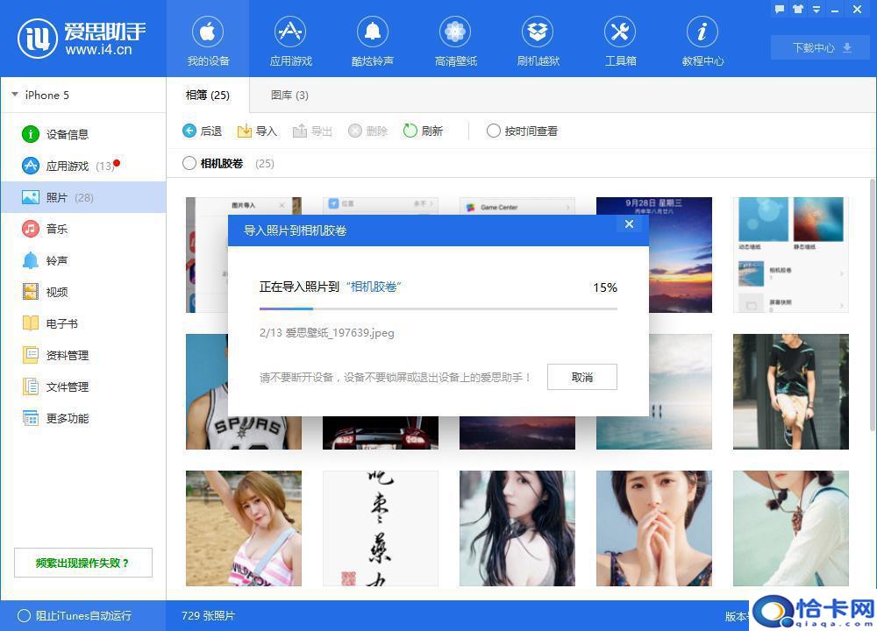Click the 15% progress percentage
This screenshot has width=877, height=631.
(x=604, y=287)
